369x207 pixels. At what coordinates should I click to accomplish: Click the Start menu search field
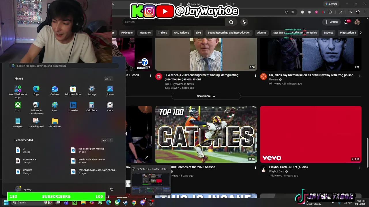[x=65, y=66]
